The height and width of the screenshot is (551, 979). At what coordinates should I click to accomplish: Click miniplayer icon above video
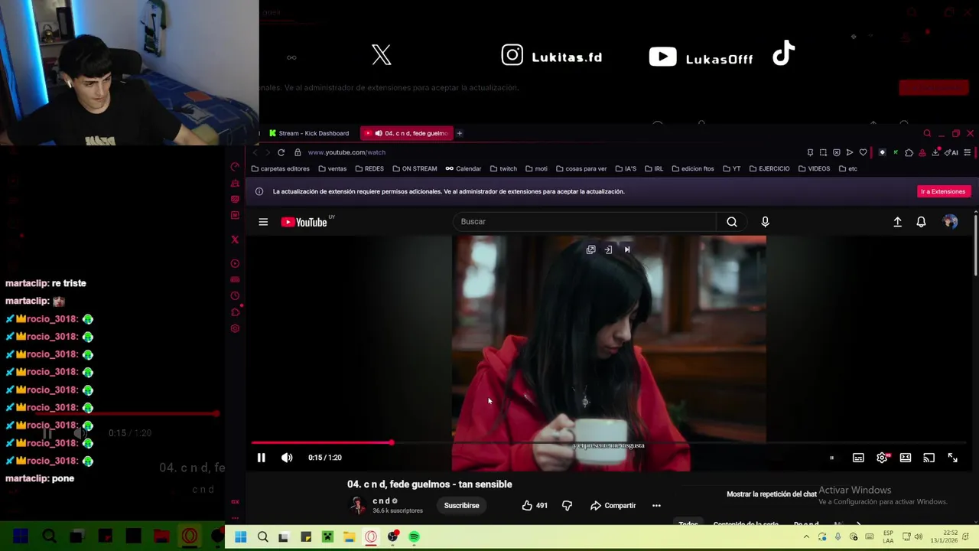pyautogui.click(x=590, y=249)
